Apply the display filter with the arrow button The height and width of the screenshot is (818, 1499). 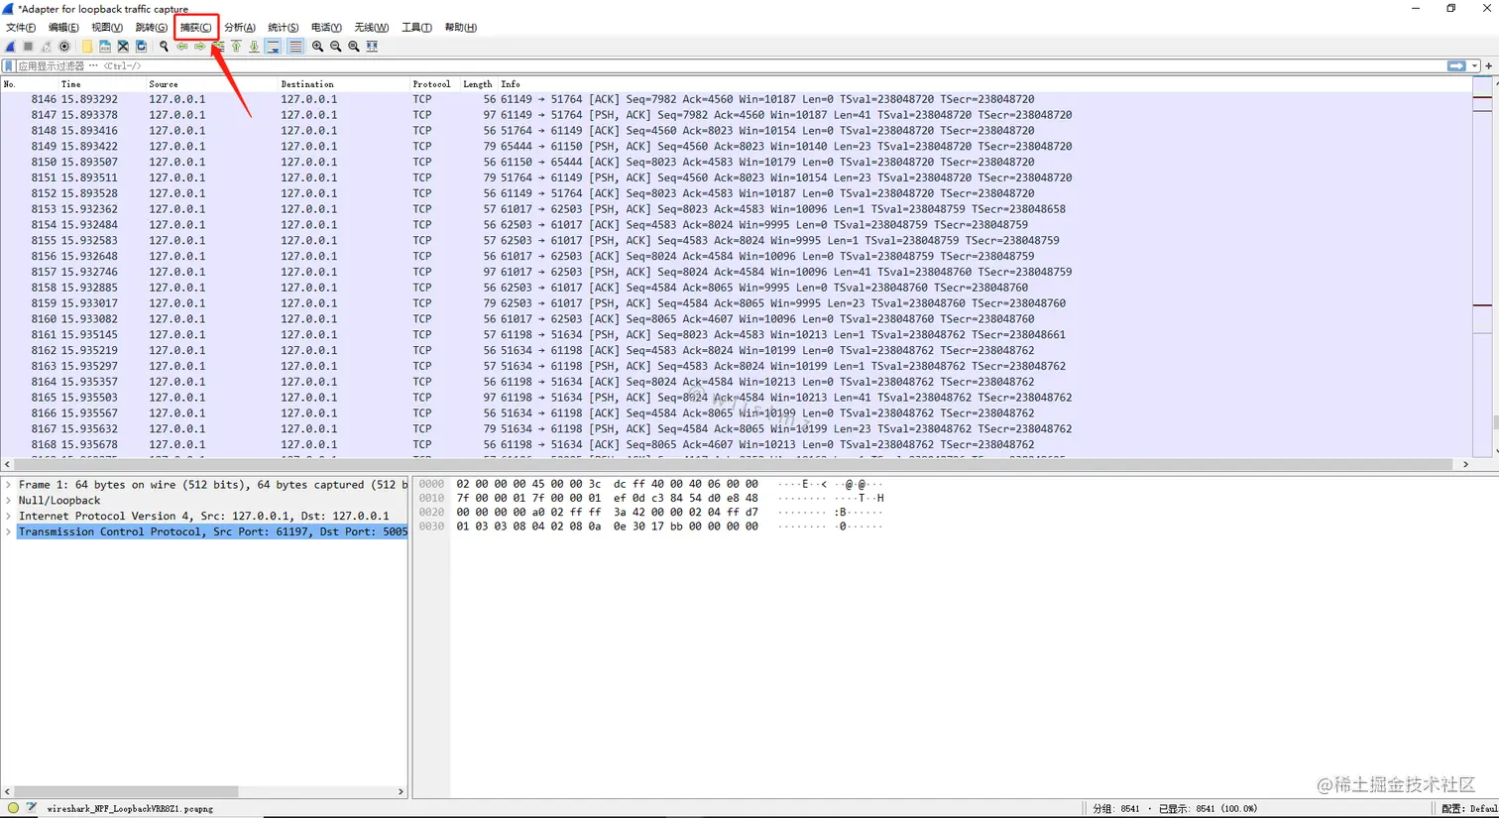1456,66
